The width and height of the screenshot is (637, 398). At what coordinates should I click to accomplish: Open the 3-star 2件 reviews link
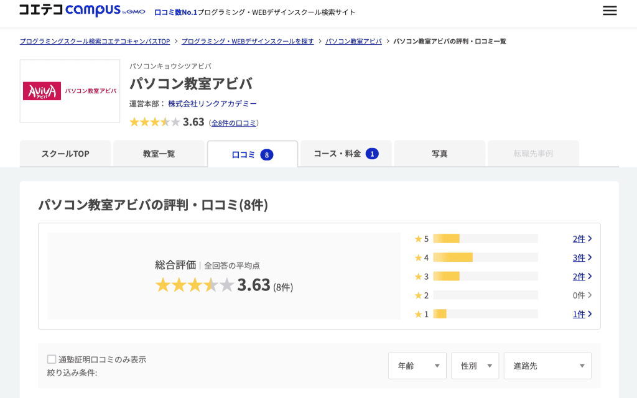[579, 277]
